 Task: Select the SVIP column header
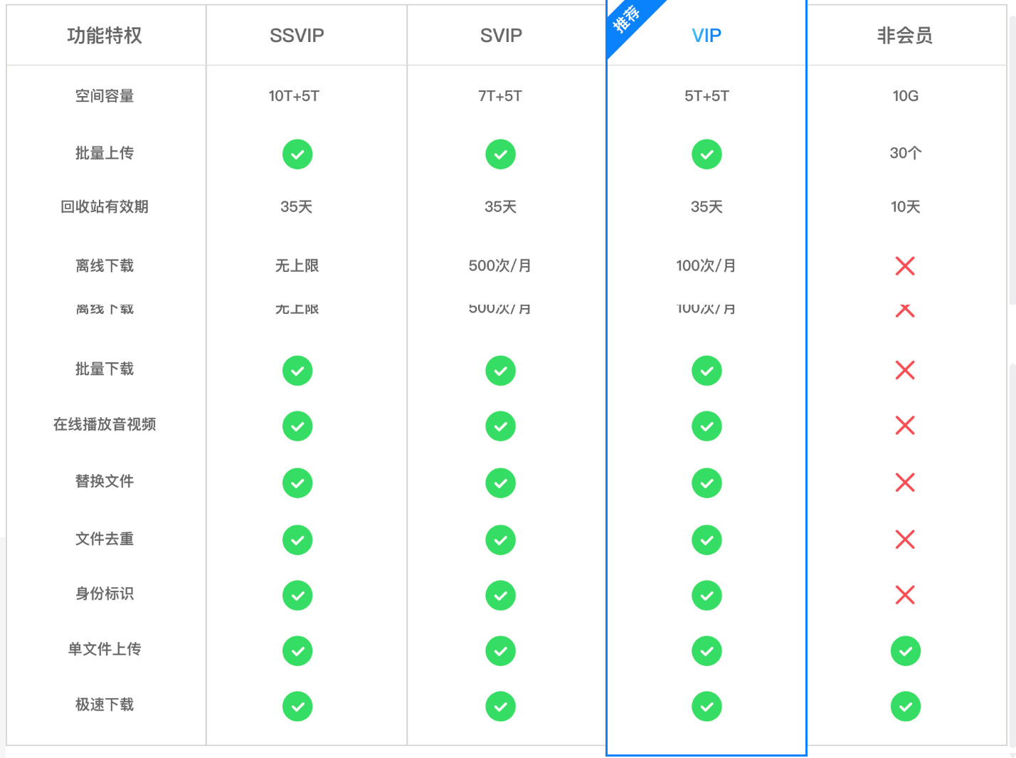point(501,36)
